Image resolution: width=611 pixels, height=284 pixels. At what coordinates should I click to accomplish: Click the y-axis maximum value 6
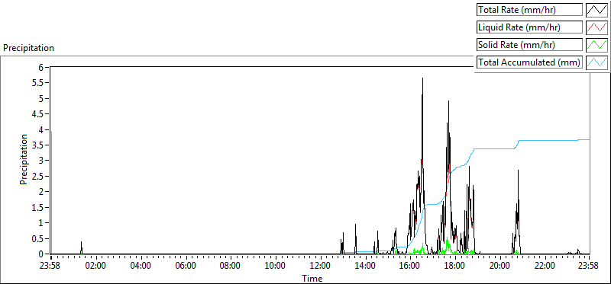click(x=45, y=67)
